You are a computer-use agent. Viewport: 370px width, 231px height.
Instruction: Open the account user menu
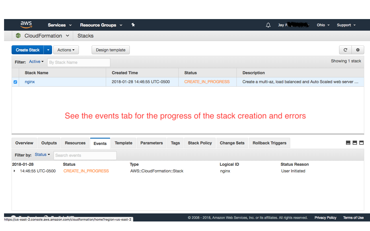coord(294,25)
